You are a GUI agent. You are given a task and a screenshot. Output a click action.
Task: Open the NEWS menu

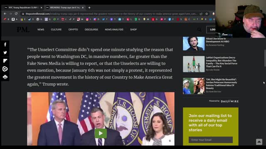tap(41, 29)
